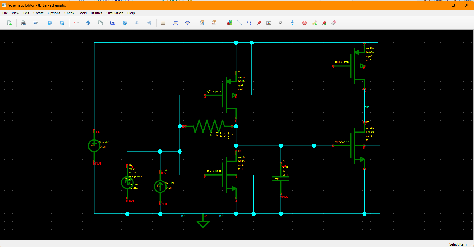This screenshot has height=247, width=474.
Task: Click the Check and Save checkmark icon
Action: click(281, 23)
